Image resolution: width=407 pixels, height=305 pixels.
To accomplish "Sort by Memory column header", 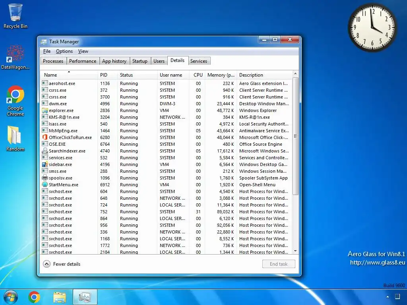I will (x=221, y=75).
